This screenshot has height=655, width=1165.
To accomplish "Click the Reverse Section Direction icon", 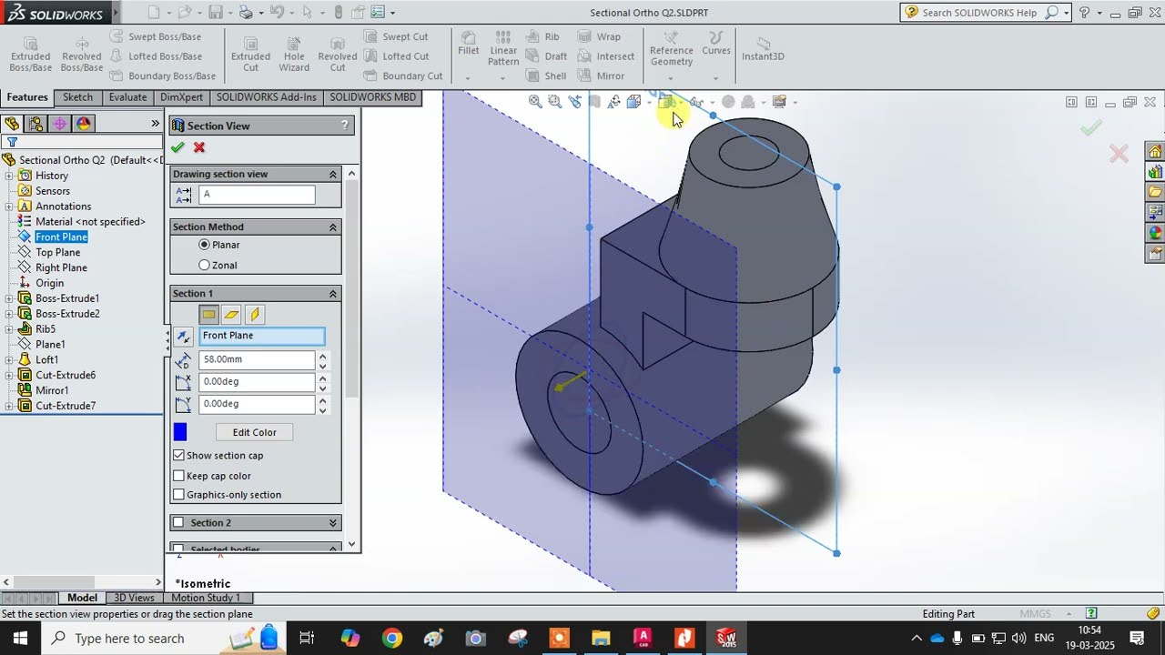I will pyautogui.click(x=183, y=337).
